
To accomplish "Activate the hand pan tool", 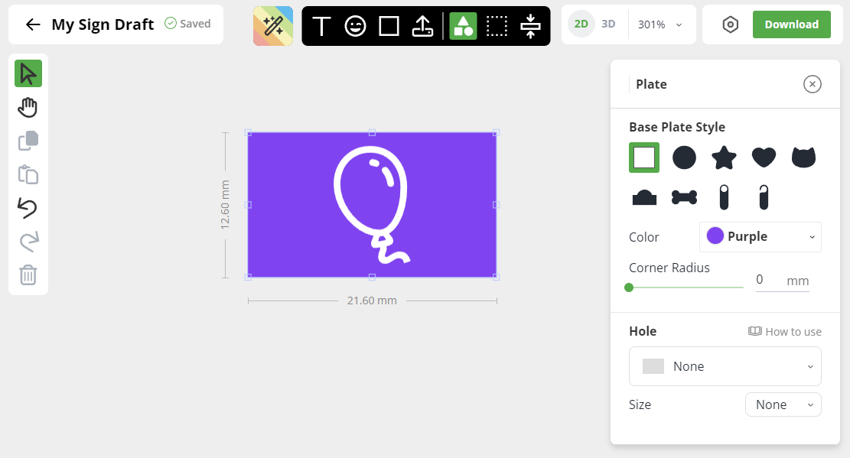I will pos(28,107).
